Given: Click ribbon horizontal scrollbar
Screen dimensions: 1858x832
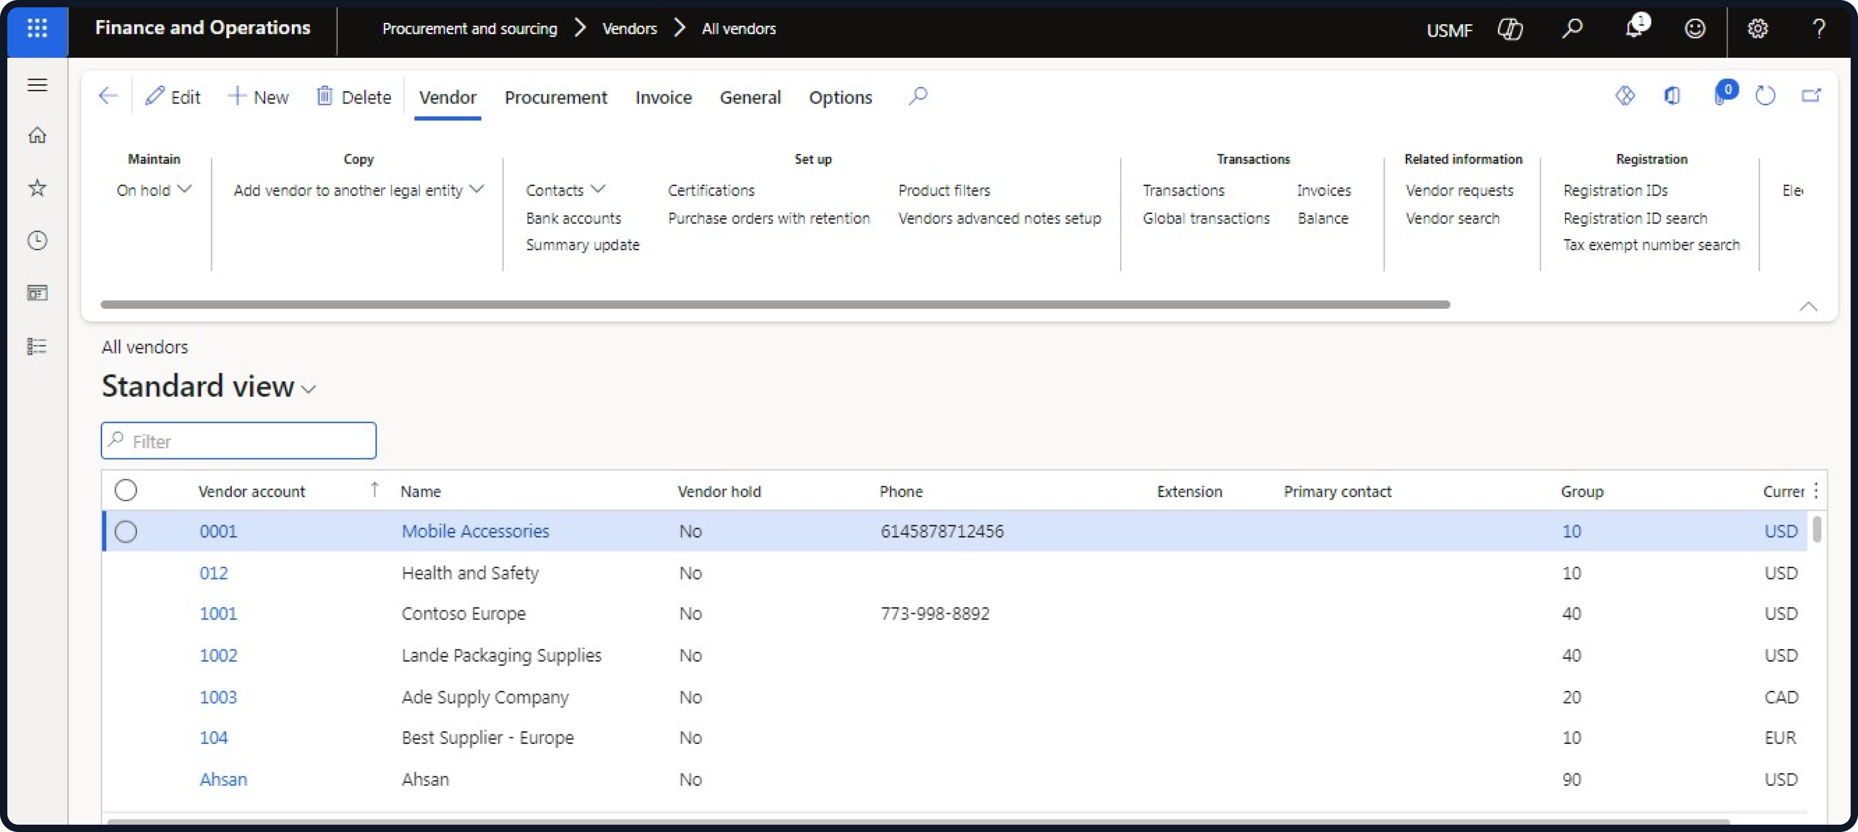Looking at the screenshot, I should click(776, 305).
